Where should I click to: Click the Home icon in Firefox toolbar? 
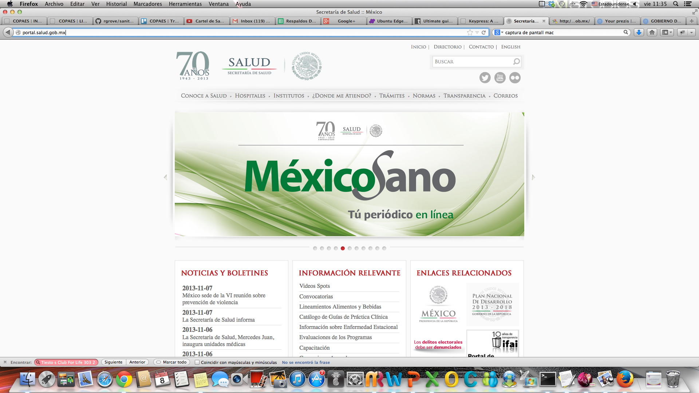pos(652,32)
